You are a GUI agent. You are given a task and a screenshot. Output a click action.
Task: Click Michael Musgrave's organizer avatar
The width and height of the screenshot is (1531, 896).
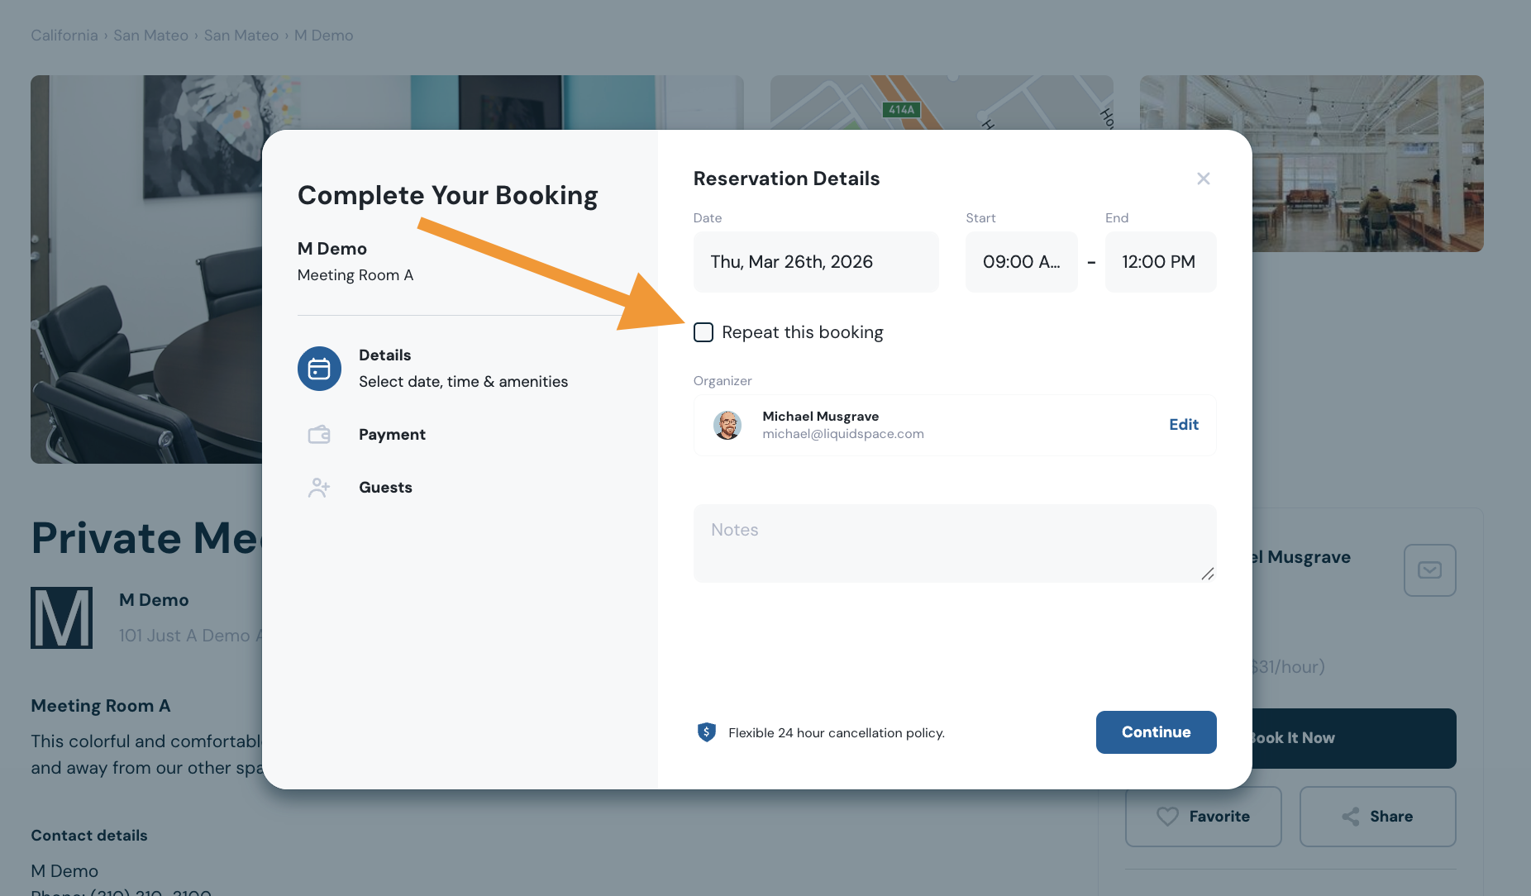pyautogui.click(x=727, y=425)
